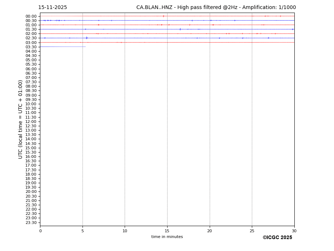
Task: Click the ©ICGC 2025 copyright text
Action: click(x=277, y=238)
